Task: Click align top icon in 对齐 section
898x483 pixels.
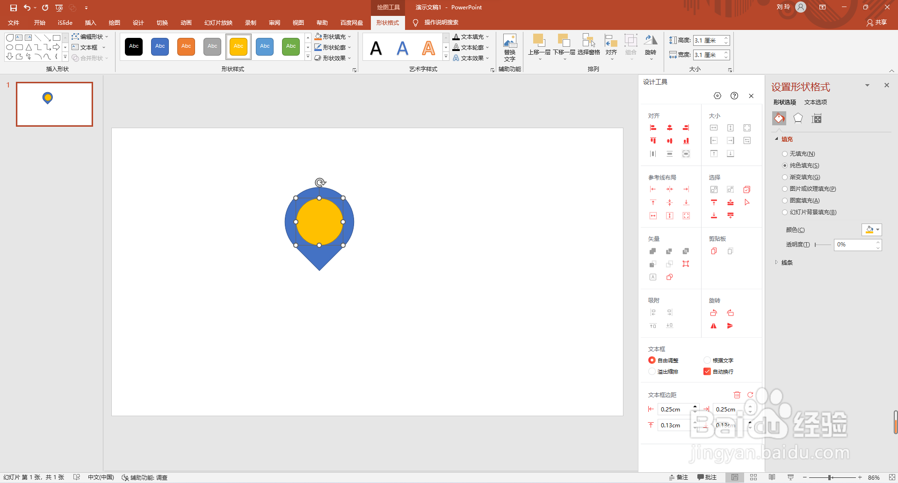Action: [x=653, y=141]
